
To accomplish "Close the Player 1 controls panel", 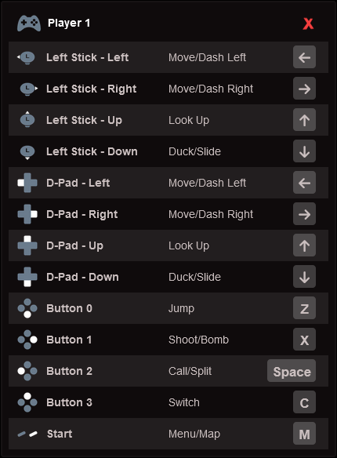I will tap(308, 24).
